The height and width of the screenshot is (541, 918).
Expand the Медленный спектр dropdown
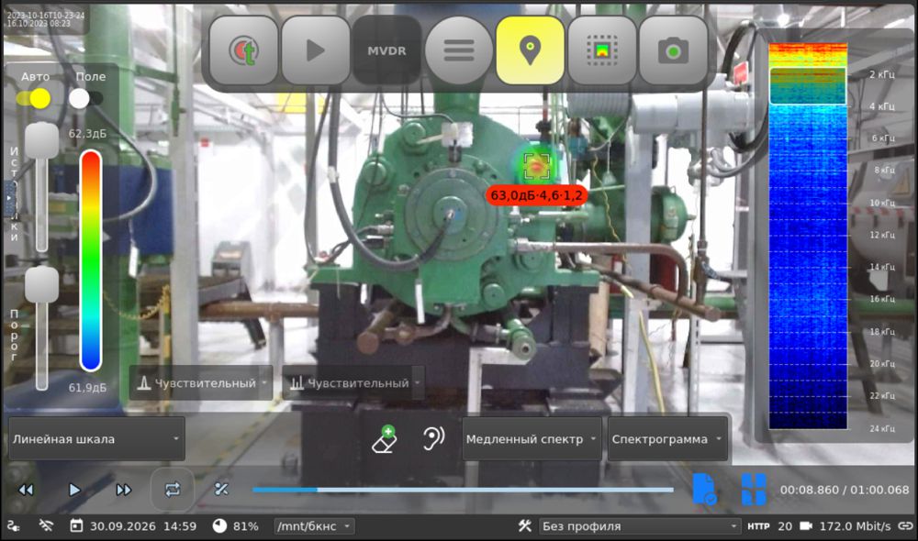pyautogui.click(x=532, y=438)
